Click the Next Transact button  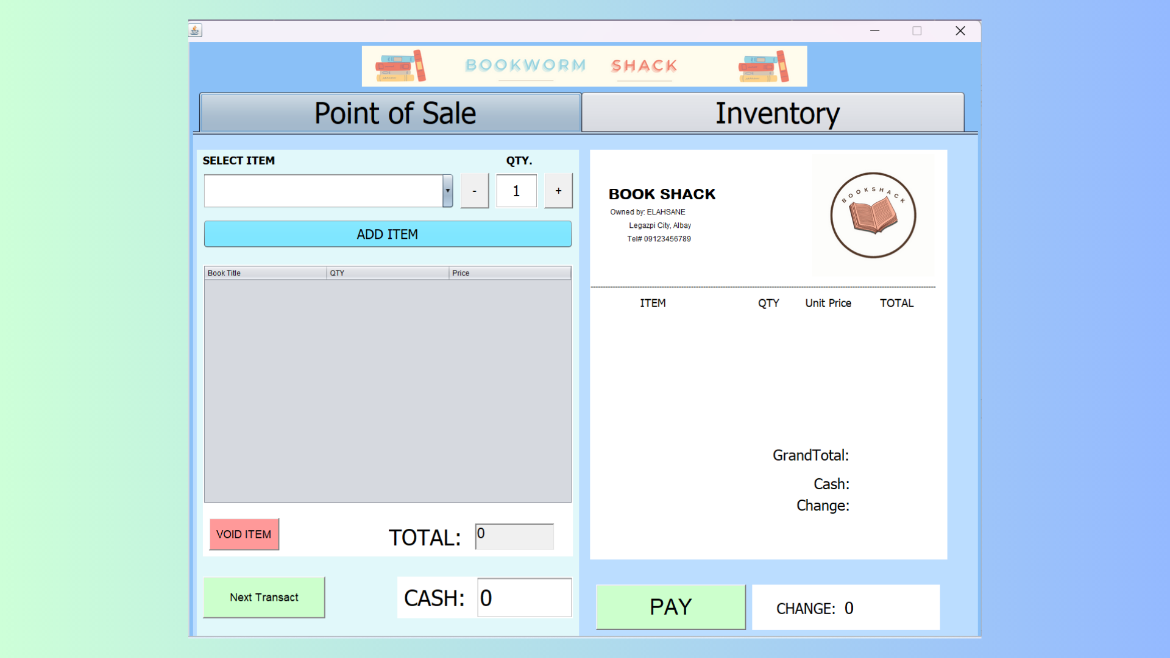tap(264, 598)
